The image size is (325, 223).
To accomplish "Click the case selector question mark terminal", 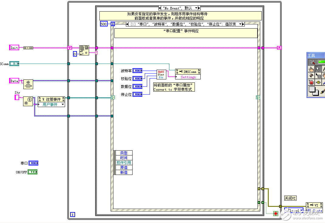I will click(96, 53).
